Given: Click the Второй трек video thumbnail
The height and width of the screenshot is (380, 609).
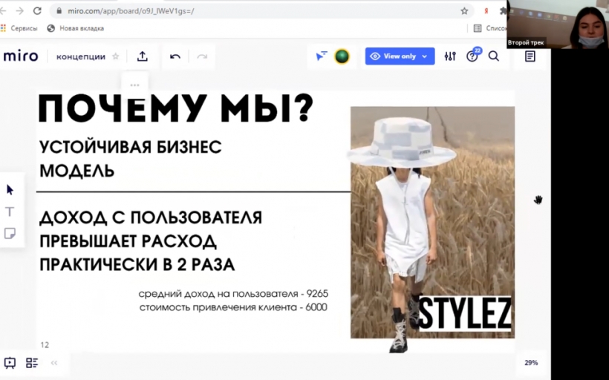Looking at the screenshot, I should tap(558, 24).
